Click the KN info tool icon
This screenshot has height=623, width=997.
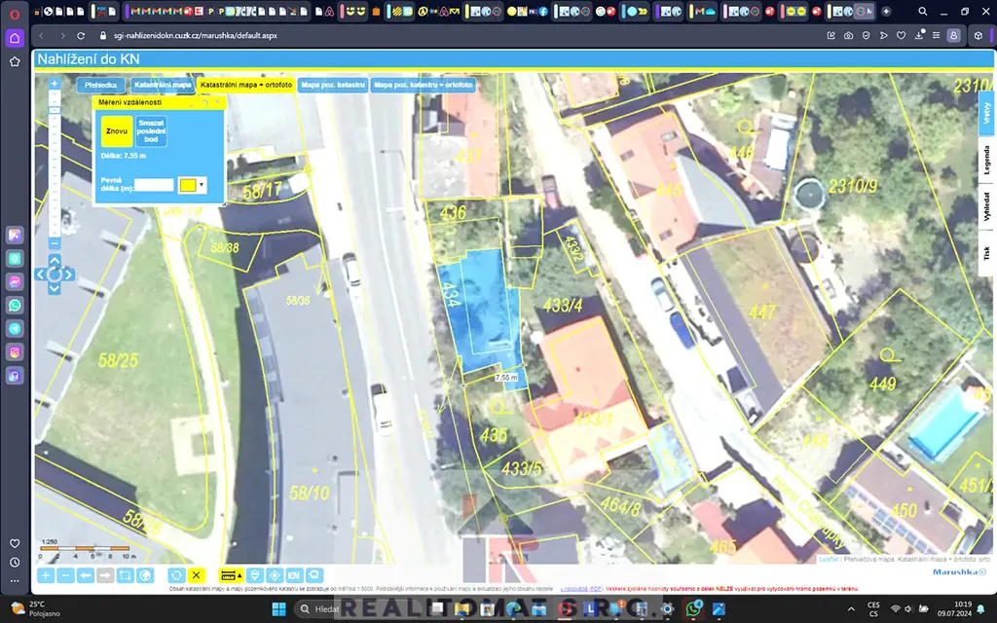point(293,575)
